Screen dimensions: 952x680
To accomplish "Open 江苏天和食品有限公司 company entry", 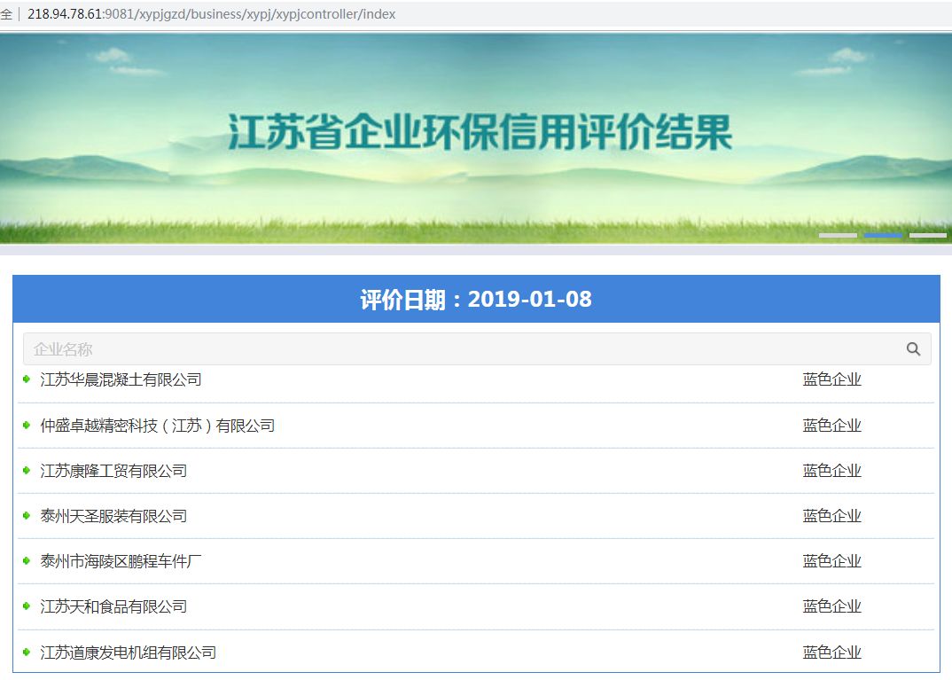I will point(113,606).
